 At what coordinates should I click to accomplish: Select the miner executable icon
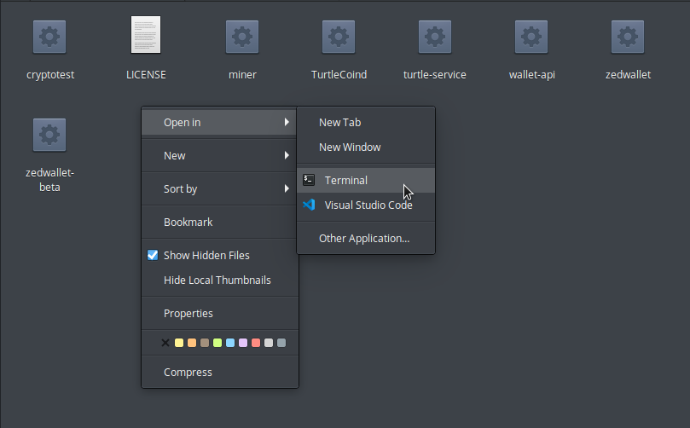[242, 37]
